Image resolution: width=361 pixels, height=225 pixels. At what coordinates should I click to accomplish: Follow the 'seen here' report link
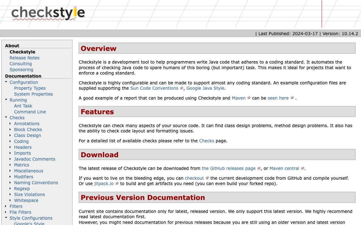pos(278,98)
